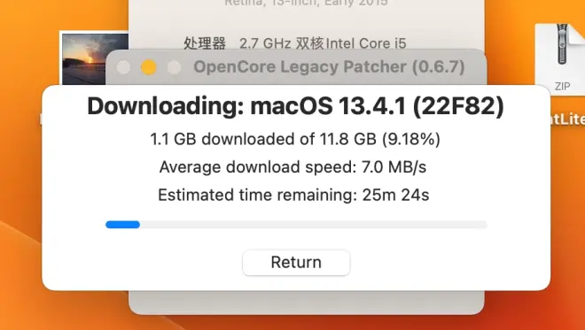Click the 处理器 2.7 GHz Intel Core i5 line
585x330 pixels.
295,43
